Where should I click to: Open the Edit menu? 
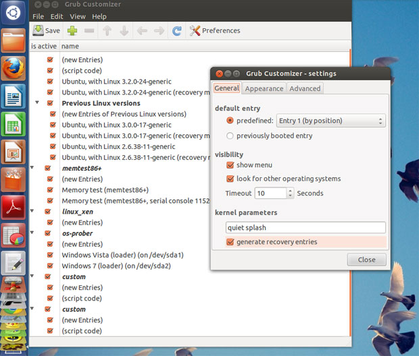coord(57,17)
